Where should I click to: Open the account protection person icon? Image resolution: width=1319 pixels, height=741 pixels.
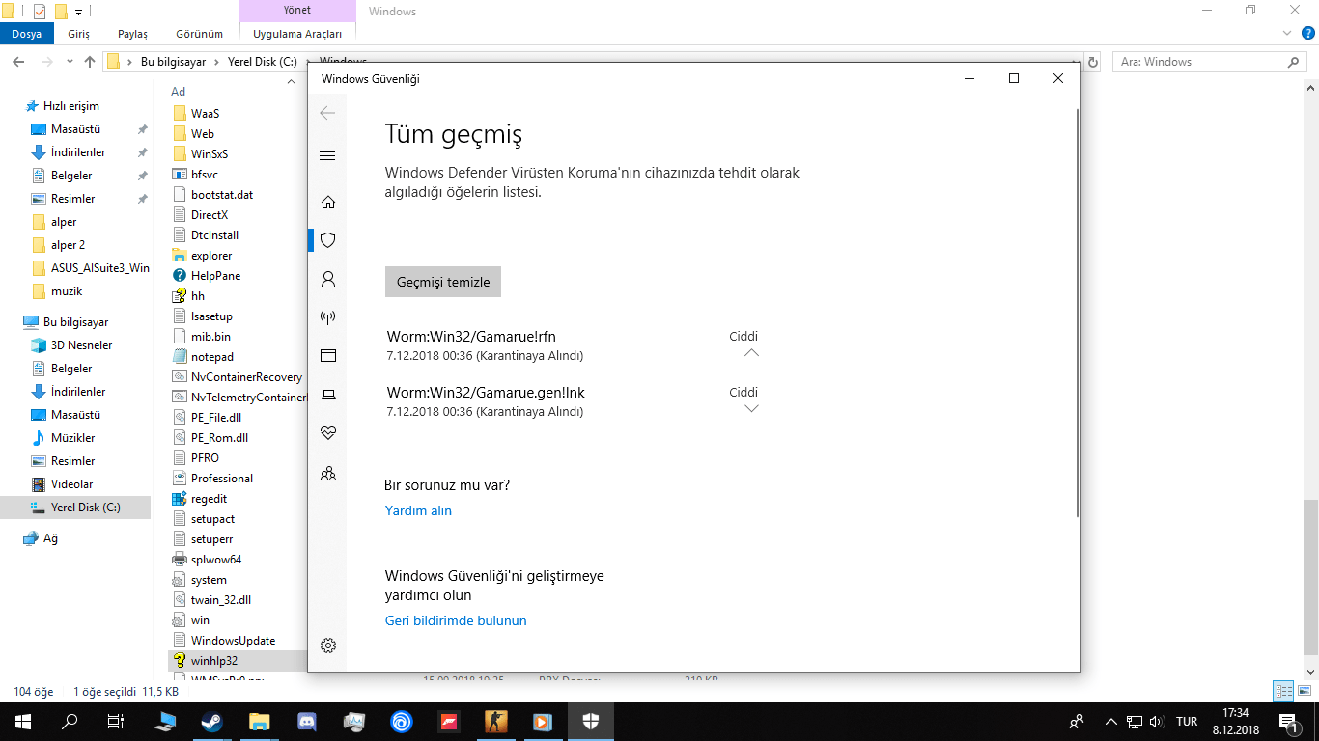[328, 279]
